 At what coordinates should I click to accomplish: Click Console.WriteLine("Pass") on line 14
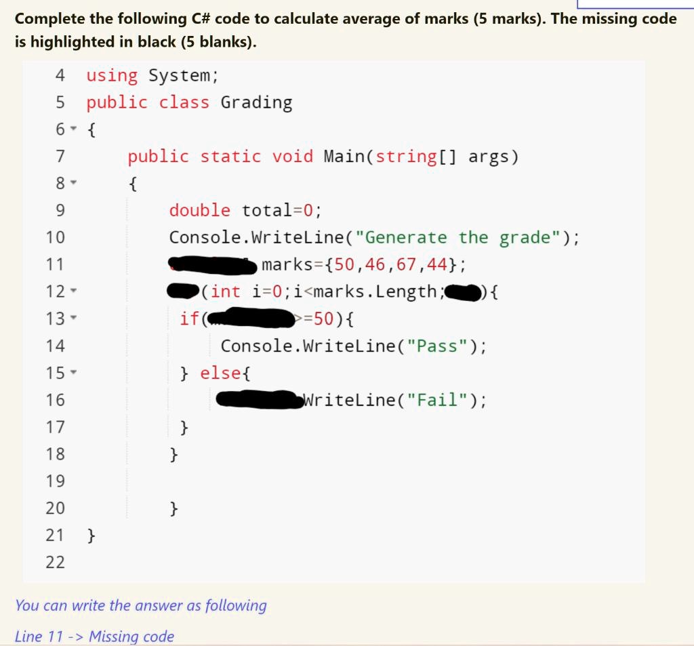352,345
